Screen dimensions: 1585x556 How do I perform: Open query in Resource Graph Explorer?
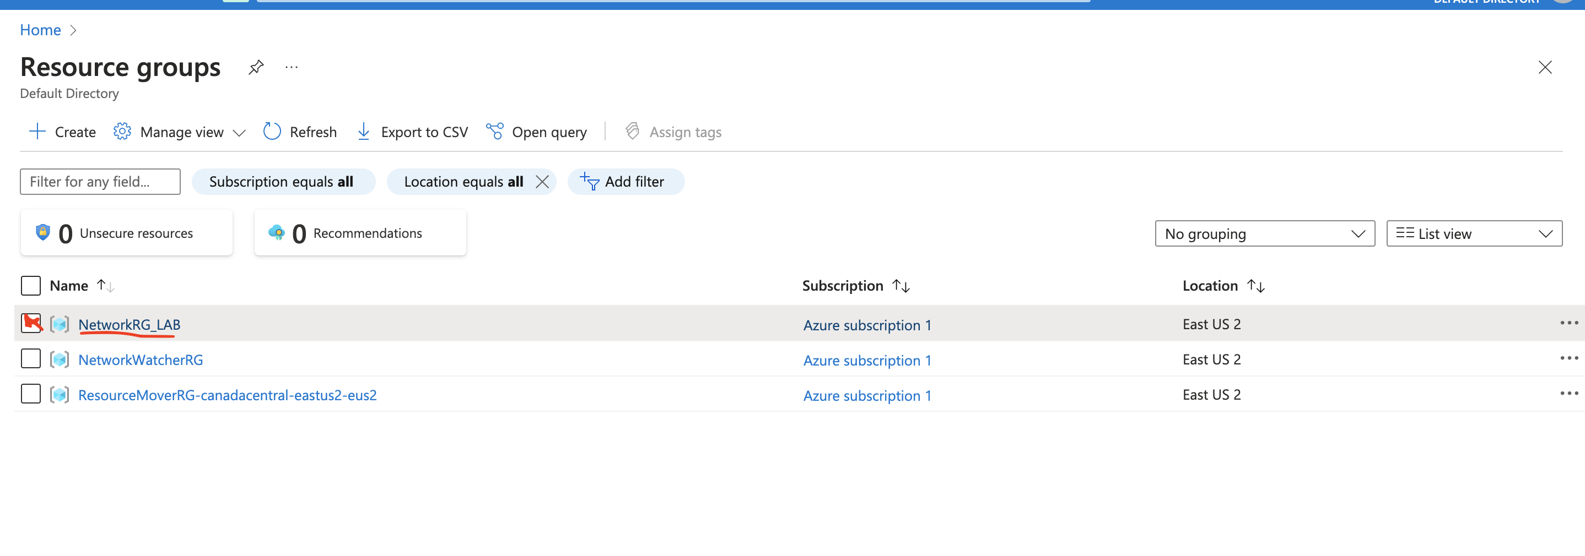tap(536, 132)
